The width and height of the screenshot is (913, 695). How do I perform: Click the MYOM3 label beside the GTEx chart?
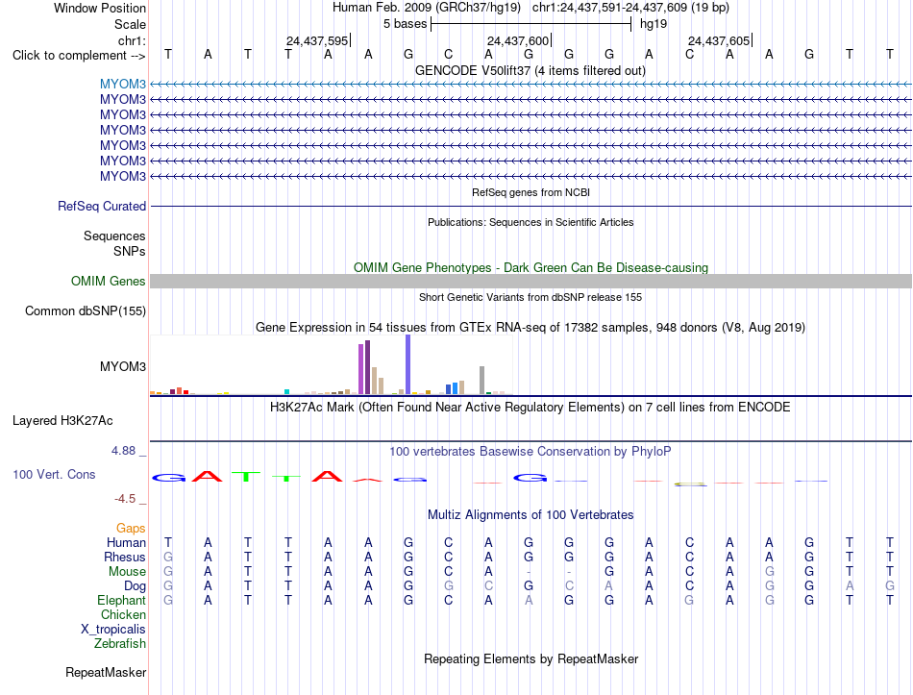click(122, 367)
